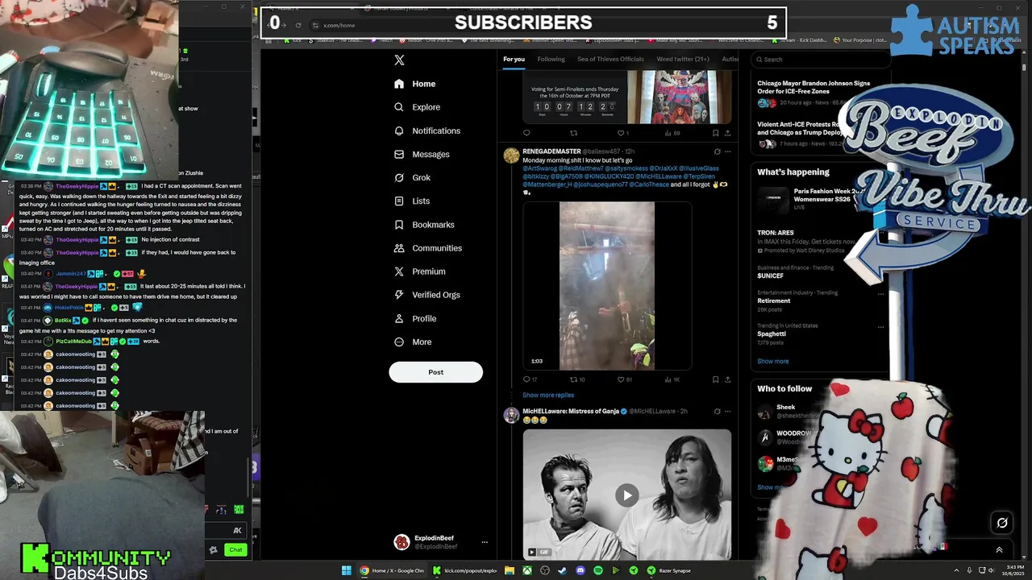Viewport: 1032px width, 580px height.
Task: Open Spotify from the taskbar
Action: (x=598, y=570)
